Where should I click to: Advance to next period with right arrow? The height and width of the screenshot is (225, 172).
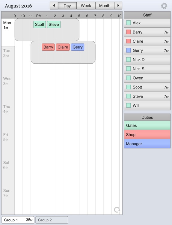(x=118, y=6)
